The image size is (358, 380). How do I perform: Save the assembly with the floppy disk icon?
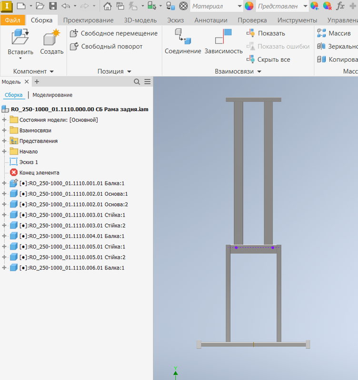coord(53,6)
